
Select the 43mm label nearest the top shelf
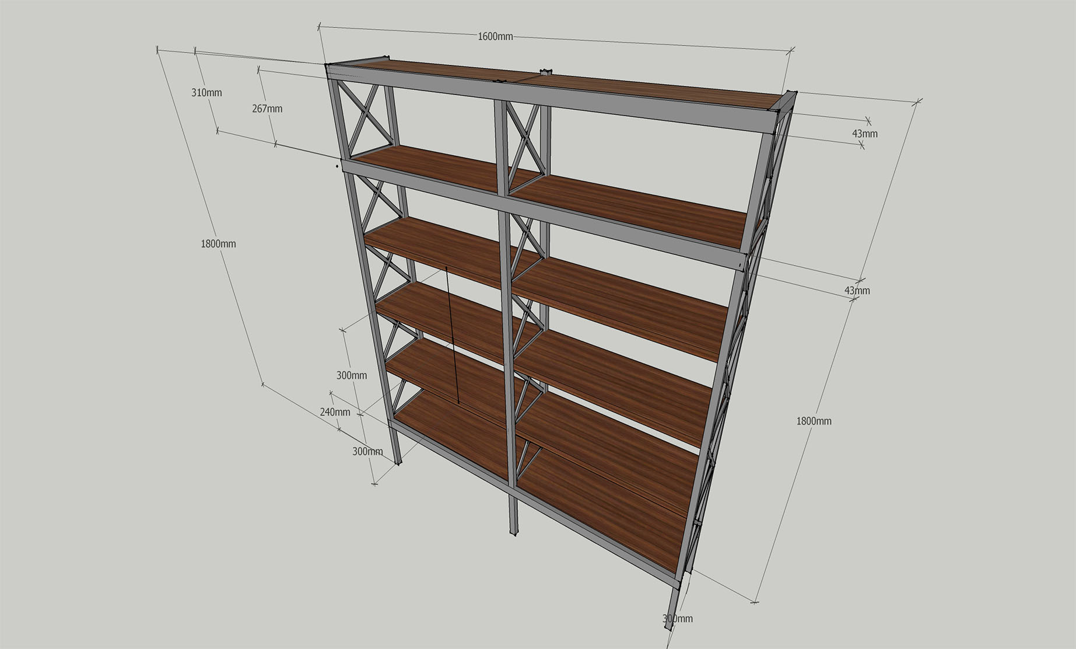[x=864, y=134]
